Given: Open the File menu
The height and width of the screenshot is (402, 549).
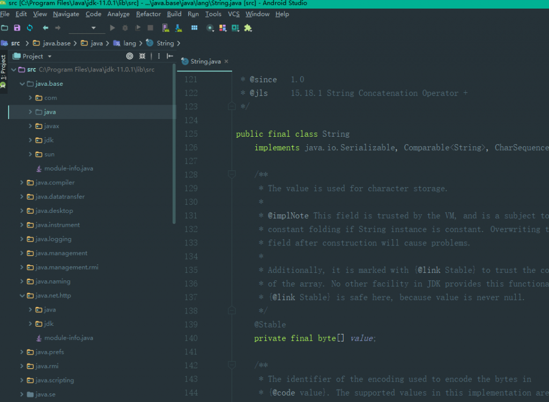Looking at the screenshot, I should pos(4,14).
